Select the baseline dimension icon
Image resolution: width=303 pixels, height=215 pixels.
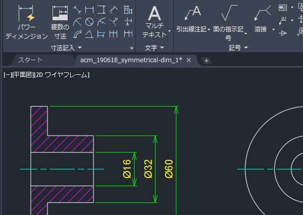coord(102,34)
